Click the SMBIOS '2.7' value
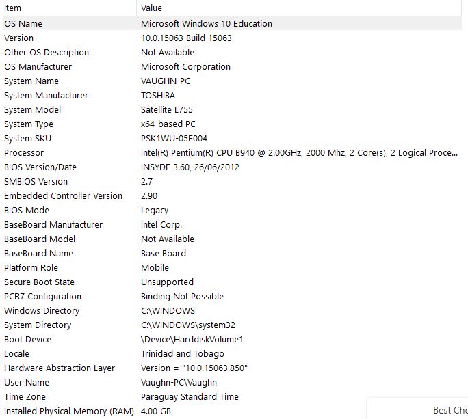The image size is (468, 419). [146, 181]
